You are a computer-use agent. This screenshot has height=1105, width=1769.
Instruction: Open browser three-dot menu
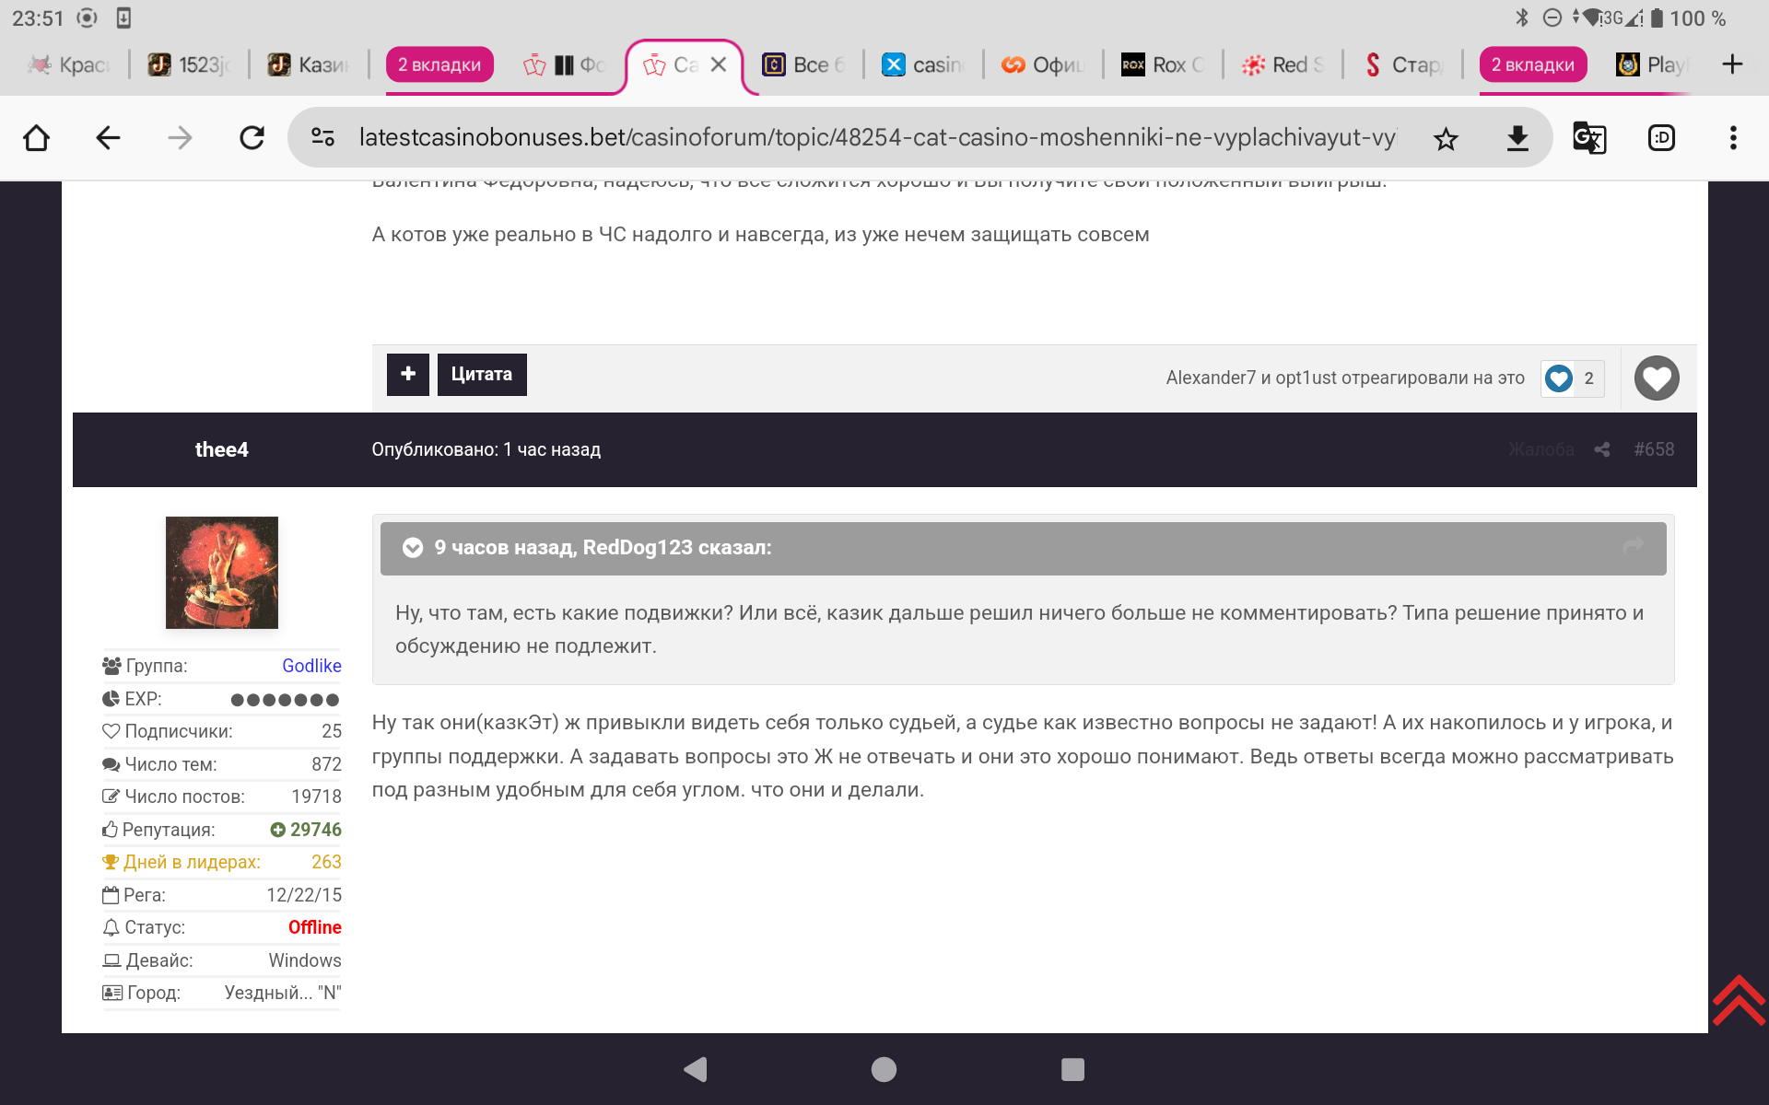[x=1732, y=138]
